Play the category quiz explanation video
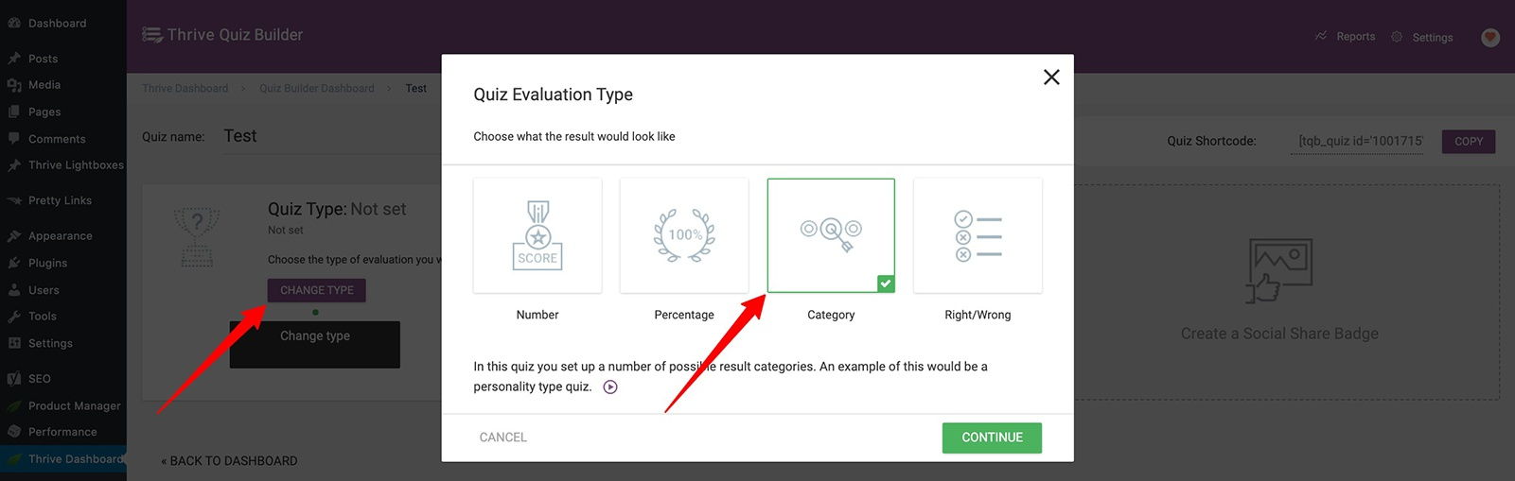Screen dimensions: 1515x481 pos(610,387)
